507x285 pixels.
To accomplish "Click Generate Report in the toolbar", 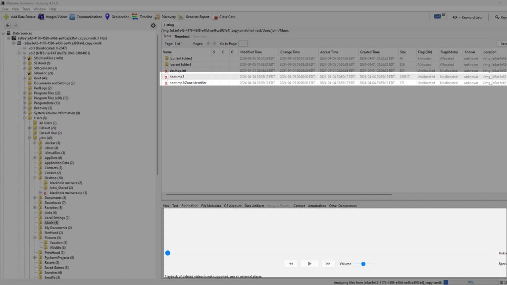I will pos(194,17).
